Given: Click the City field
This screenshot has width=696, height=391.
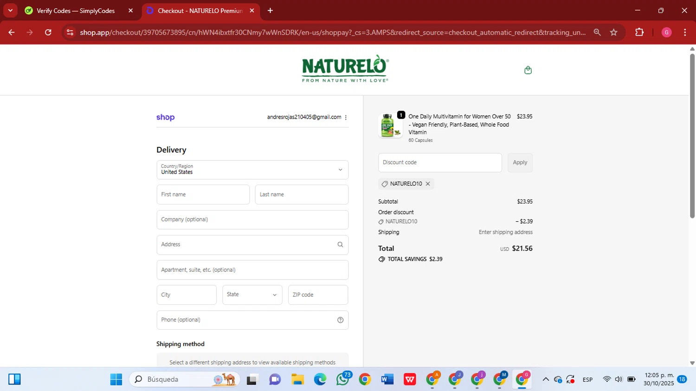Looking at the screenshot, I should (x=187, y=295).
